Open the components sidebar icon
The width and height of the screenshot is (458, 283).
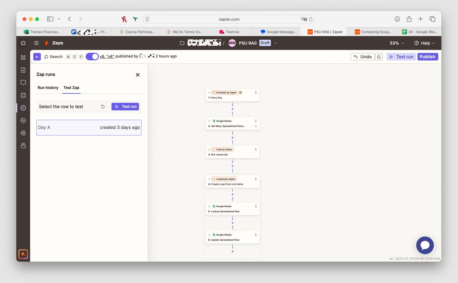pos(23,57)
